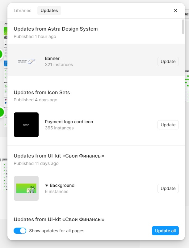This screenshot has width=189, height=248.
Task: Click the '321 instances' text
Action: pos(59,65)
